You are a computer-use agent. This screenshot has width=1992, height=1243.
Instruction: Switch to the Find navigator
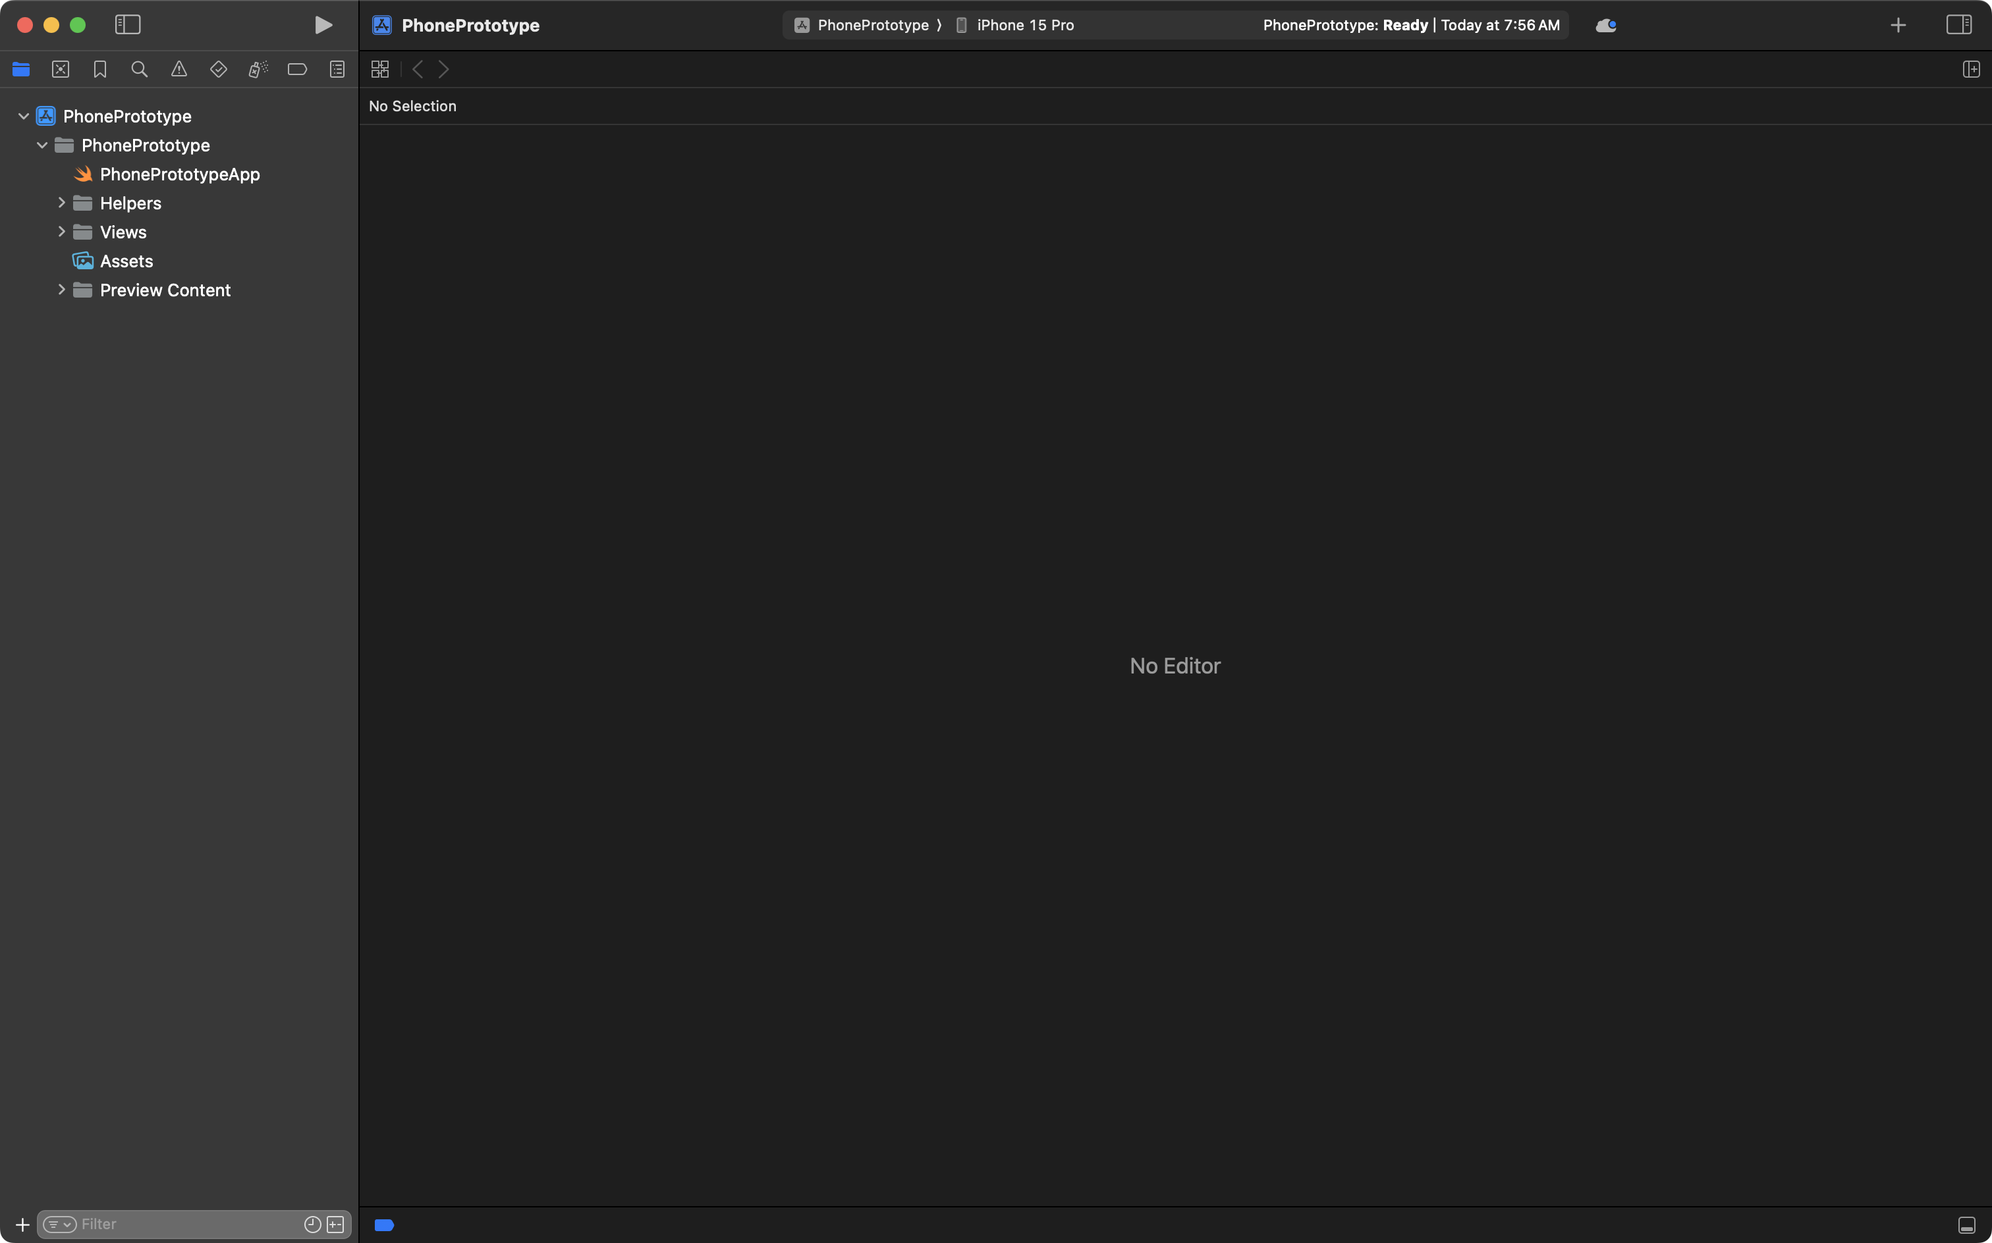(139, 70)
